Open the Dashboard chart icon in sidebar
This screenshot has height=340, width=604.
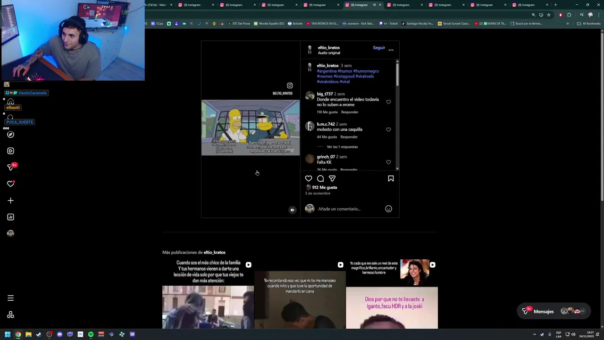pos(10,217)
